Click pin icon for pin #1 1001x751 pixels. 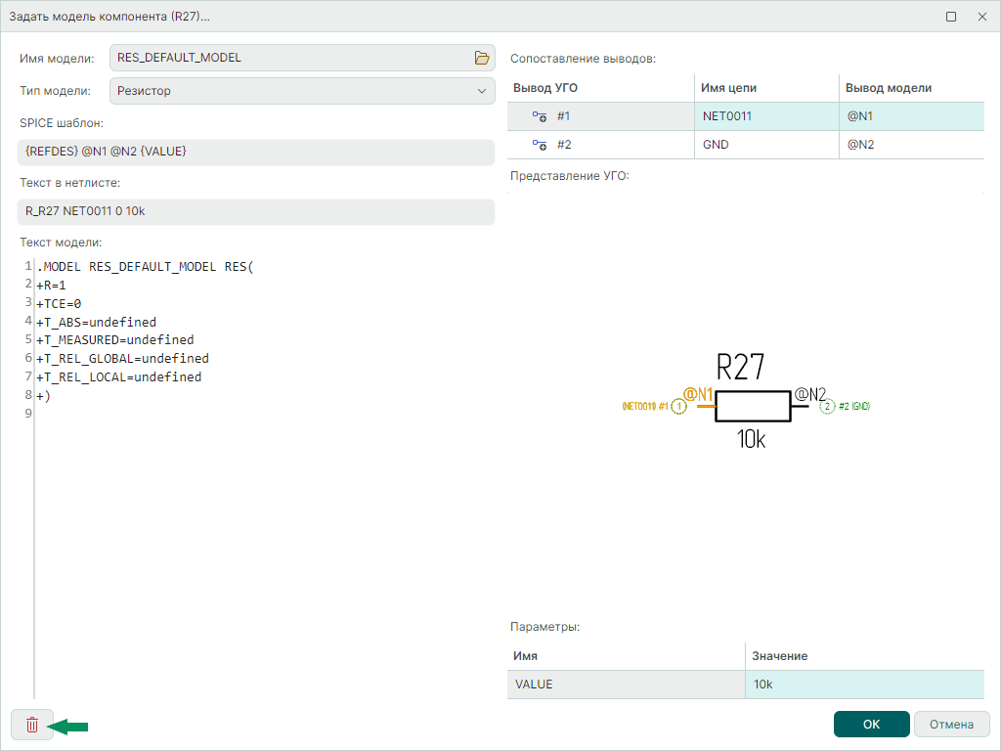(539, 116)
